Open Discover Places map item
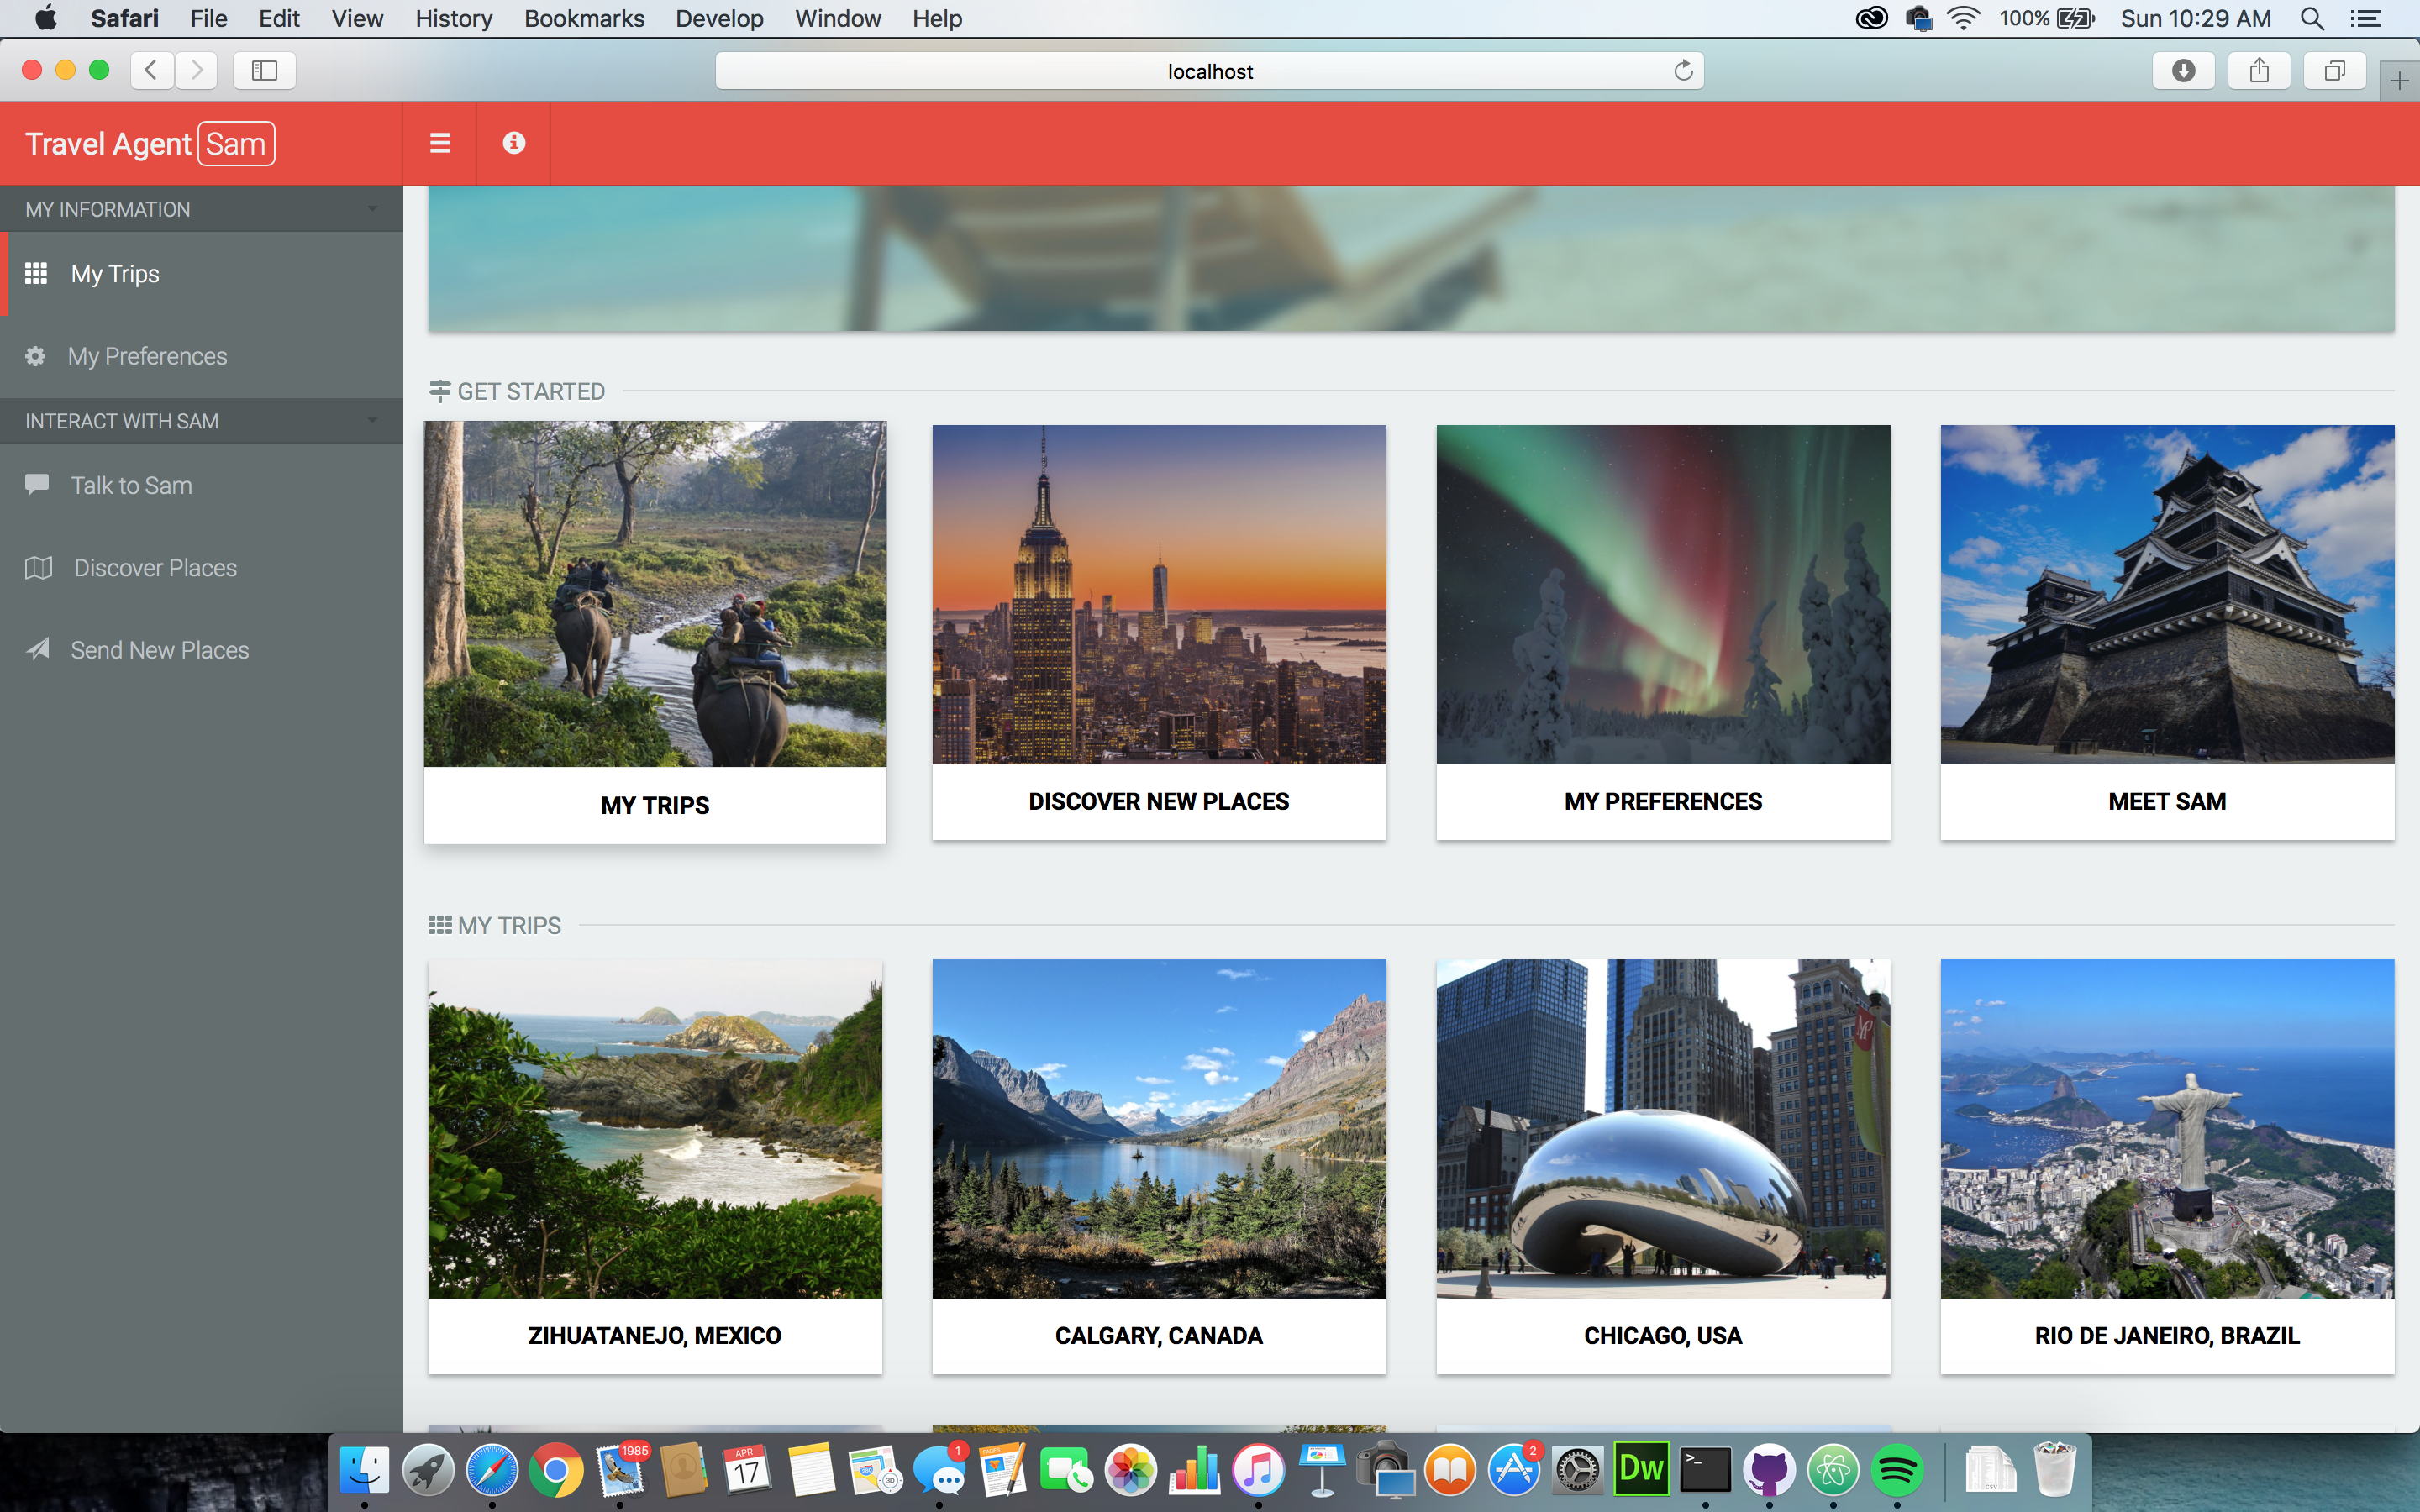 [155, 568]
